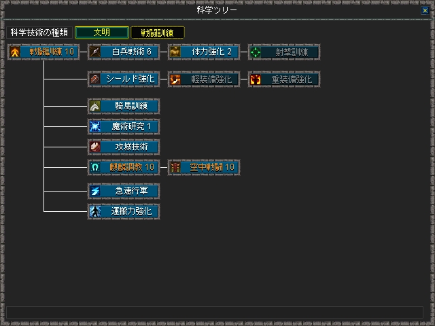The image size is (435, 326).
Task: Click the 重装備強化 red armor icon
Action: coord(255,79)
